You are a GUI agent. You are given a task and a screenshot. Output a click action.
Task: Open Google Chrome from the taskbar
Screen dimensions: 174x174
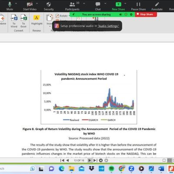(121, 168)
